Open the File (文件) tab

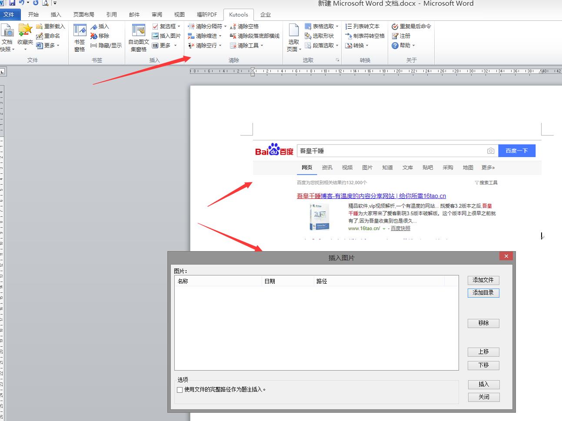point(9,14)
